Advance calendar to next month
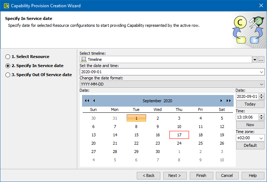 (221, 101)
